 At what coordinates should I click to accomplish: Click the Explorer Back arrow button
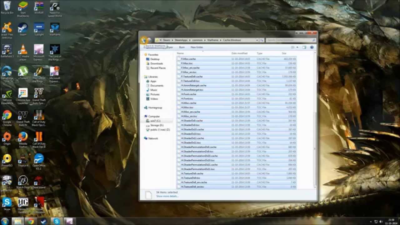coord(143,40)
